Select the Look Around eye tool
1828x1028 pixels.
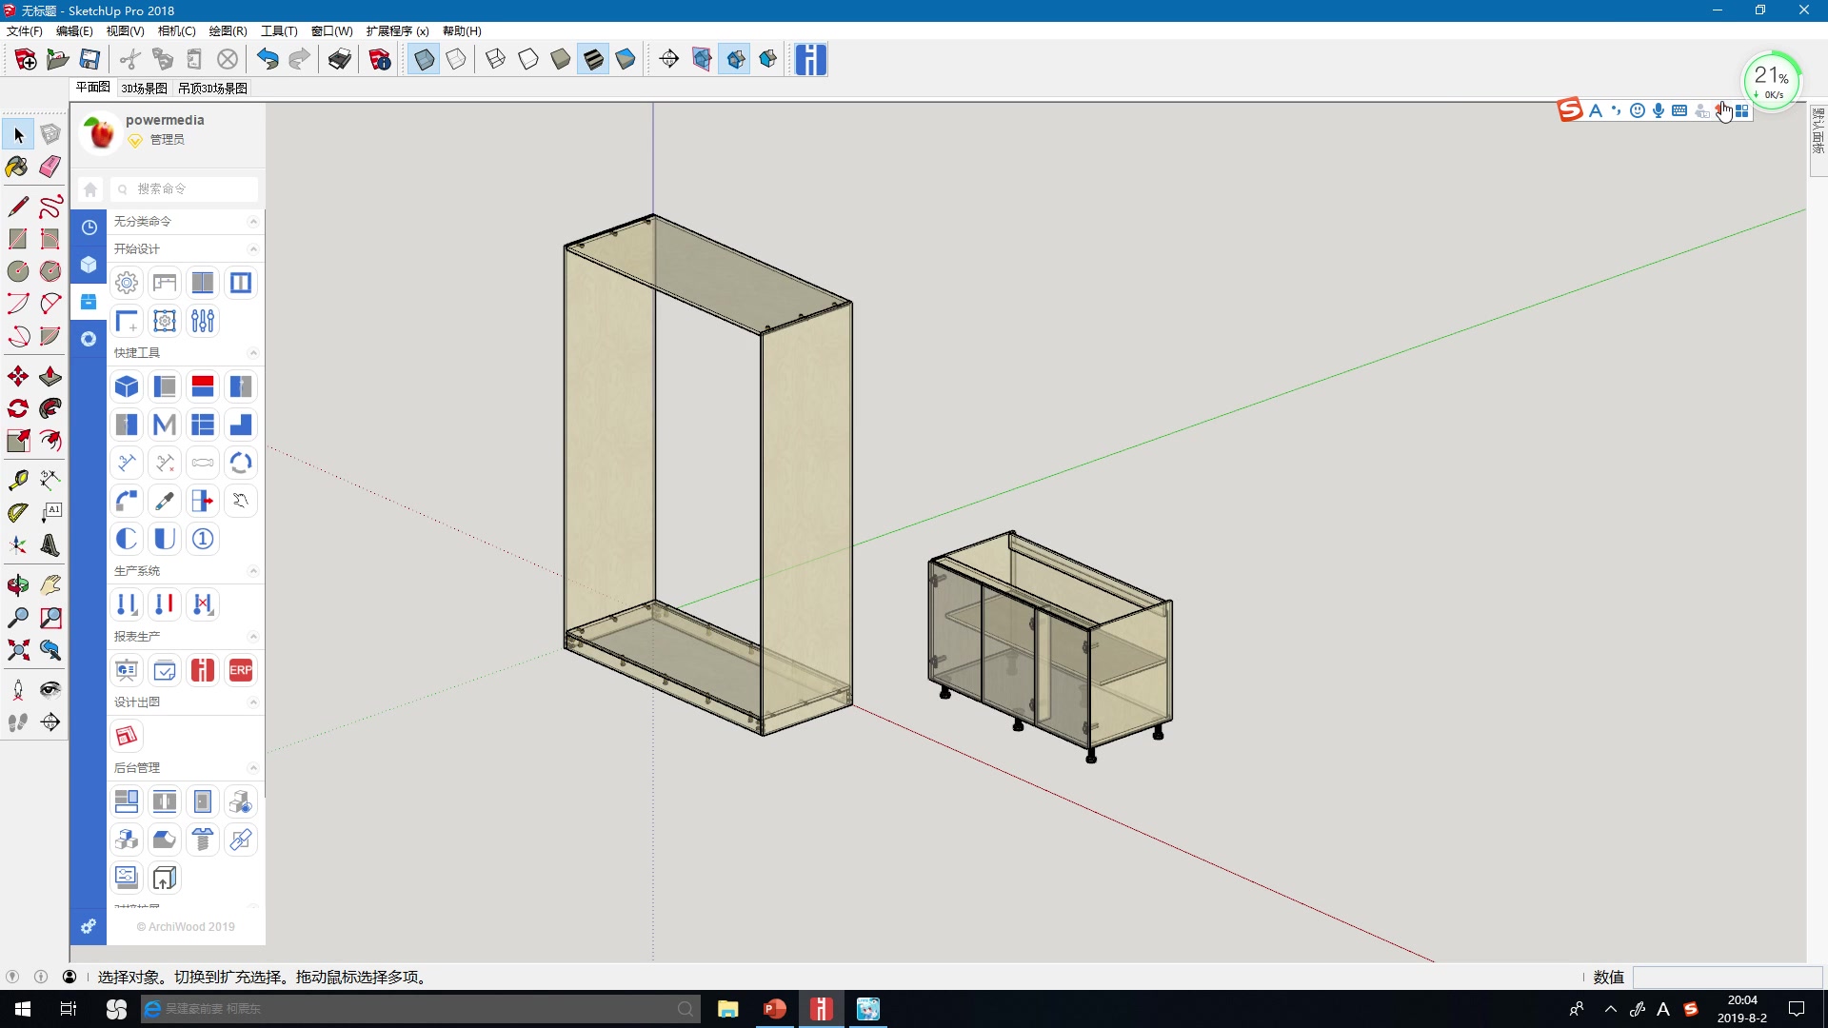[50, 689]
